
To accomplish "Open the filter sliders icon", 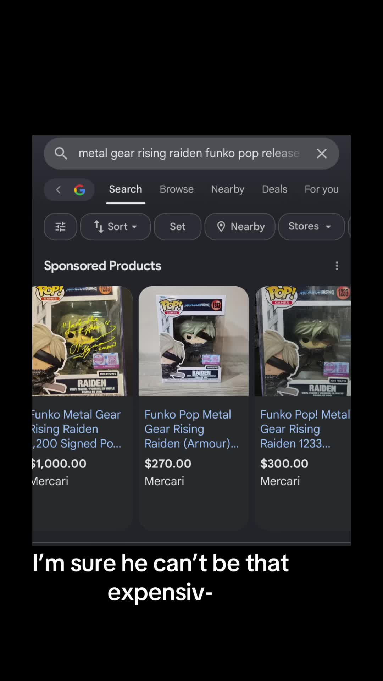I will point(61,227).
